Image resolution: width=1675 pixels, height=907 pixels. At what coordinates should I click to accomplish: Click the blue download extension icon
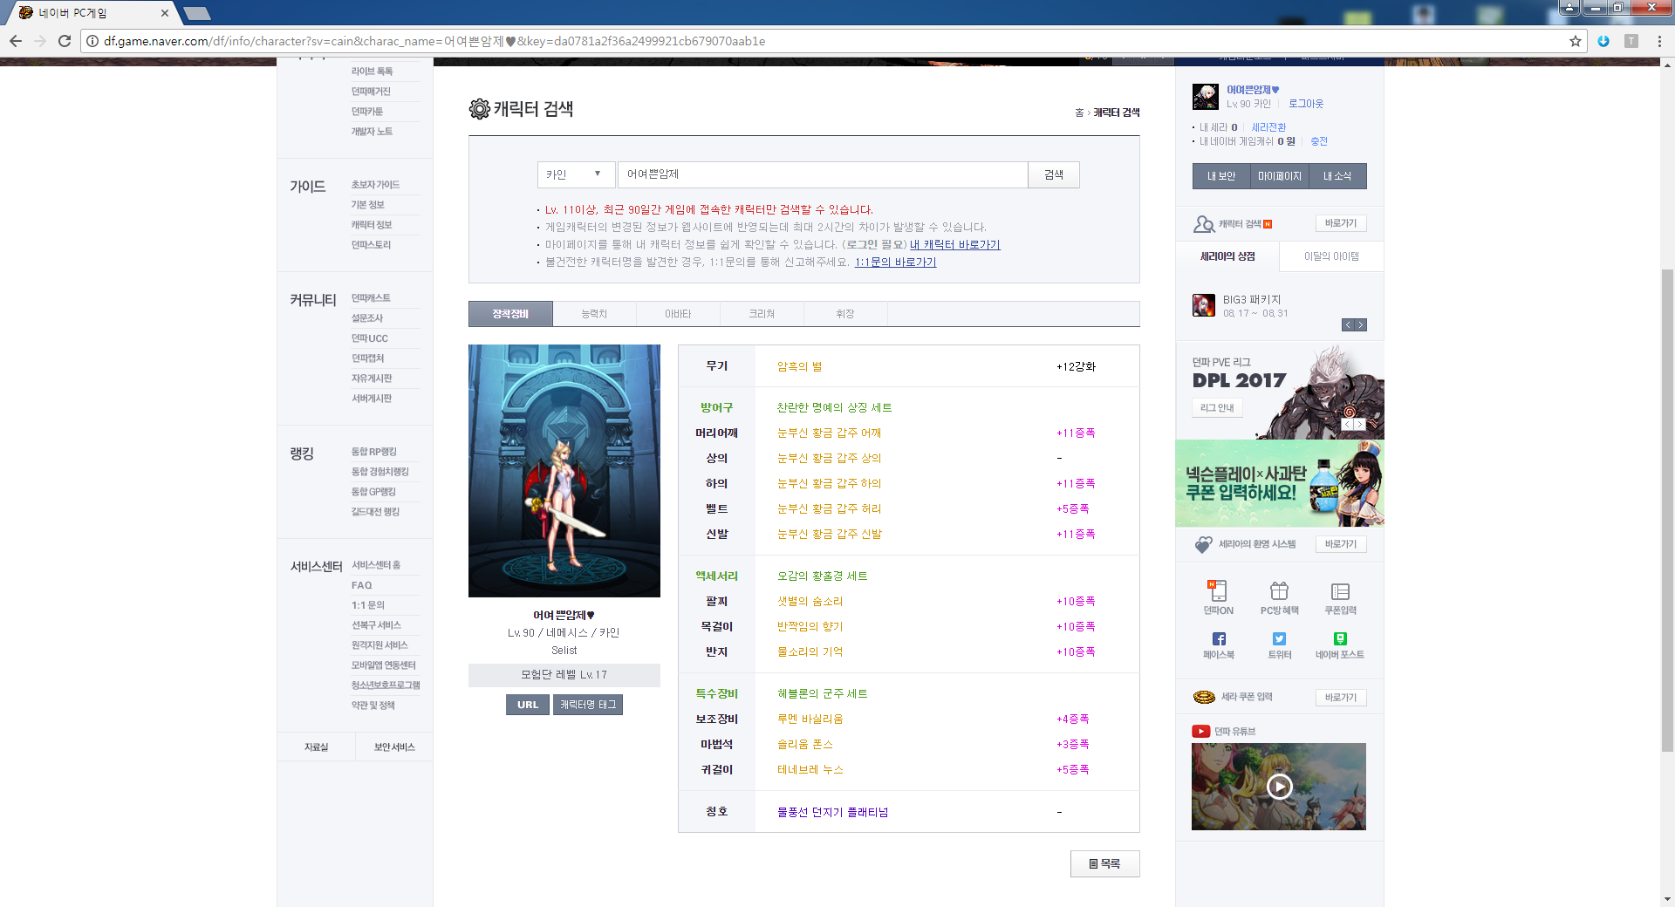click(1603, 41)
